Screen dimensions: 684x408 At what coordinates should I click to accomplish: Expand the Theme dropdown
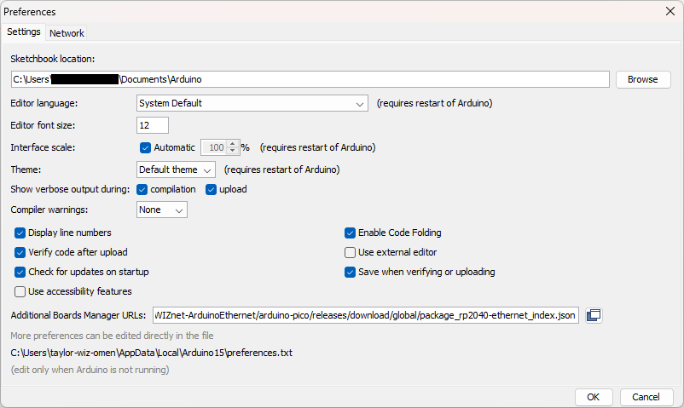pos(176,170)
